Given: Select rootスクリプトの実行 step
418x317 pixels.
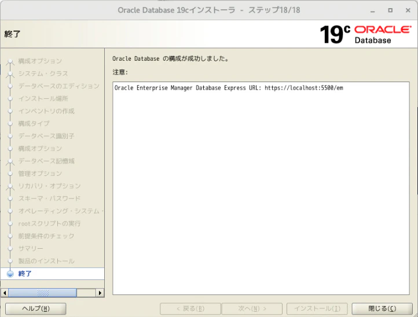Looking at the screenshot, I should [49, 223].
